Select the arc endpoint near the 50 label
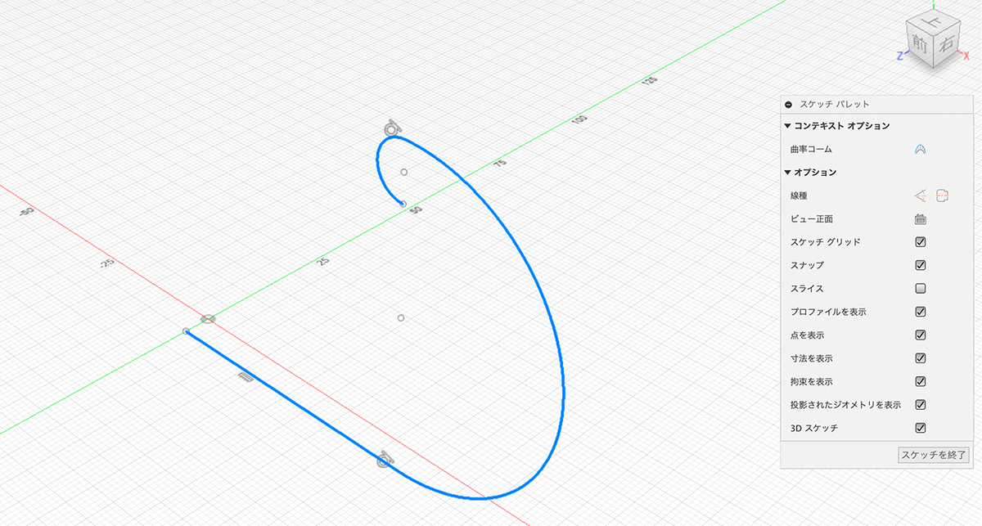The image size is (982, 526). pyautogui.click(x=403, y=204)
